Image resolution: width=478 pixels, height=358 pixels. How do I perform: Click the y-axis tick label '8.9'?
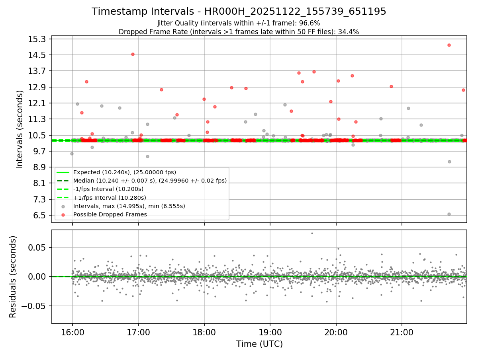tap(40, 167)
